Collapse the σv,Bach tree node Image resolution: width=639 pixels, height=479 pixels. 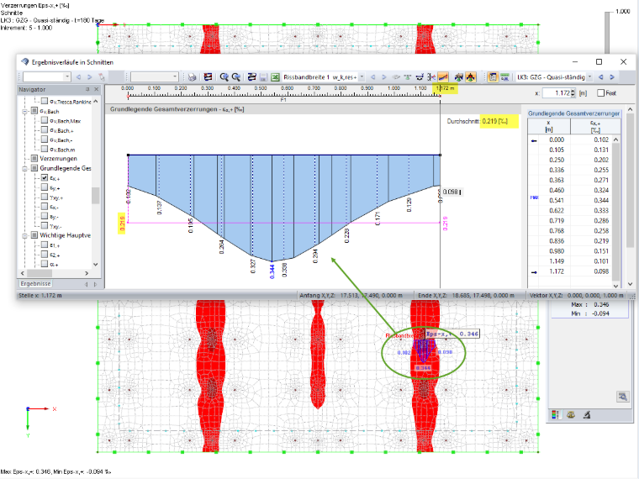[25, 111]
